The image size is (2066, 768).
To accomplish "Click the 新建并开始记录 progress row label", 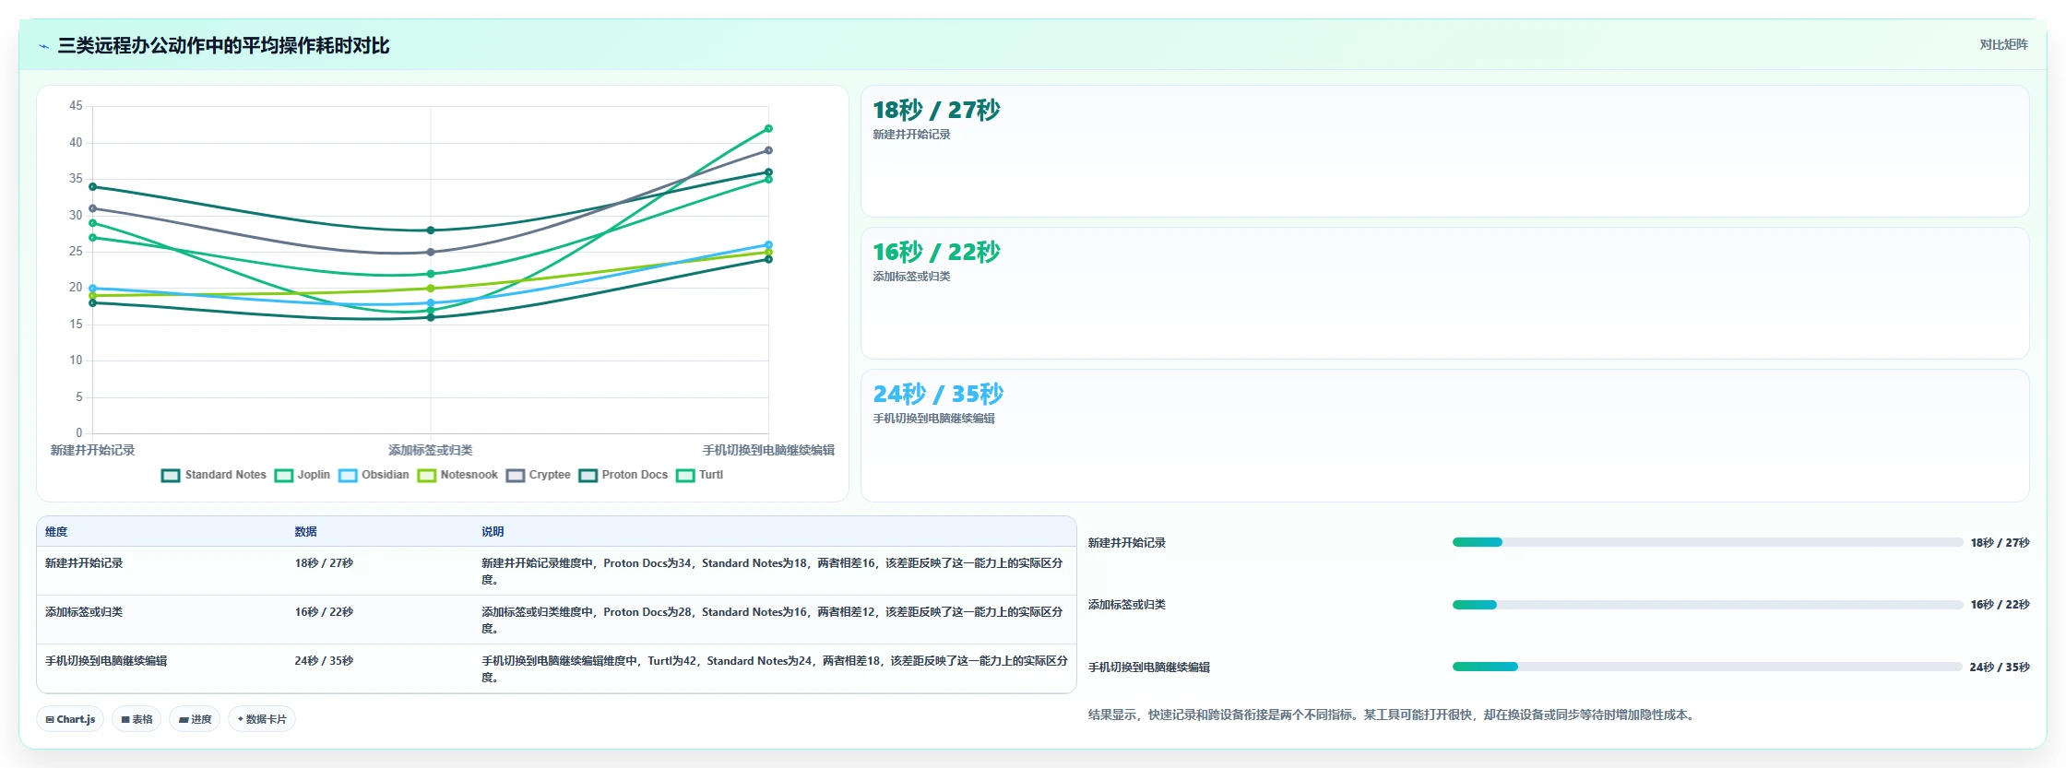I will point(1127,543).
